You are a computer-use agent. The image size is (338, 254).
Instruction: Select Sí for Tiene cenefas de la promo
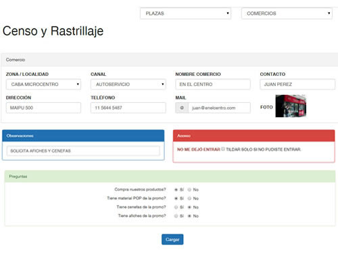click(176, 207)
